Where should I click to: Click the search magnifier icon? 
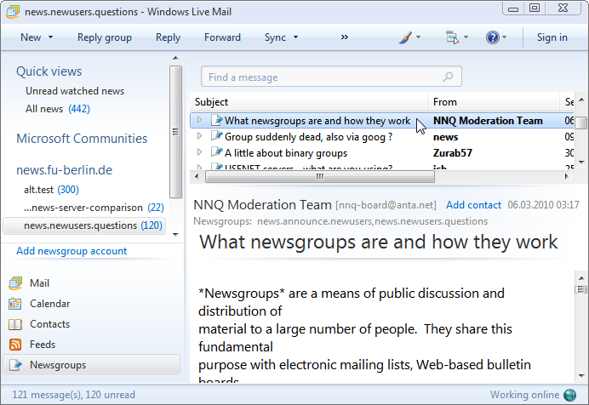[x=449, y=77]
